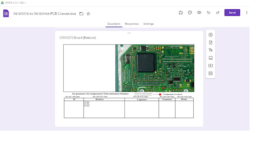Add title and description block
Image resolution: width=264 pixels, height=148 pixels.
point(210,50)
